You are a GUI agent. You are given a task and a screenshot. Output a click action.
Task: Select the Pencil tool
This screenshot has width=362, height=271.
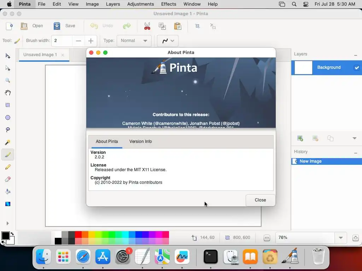point(8,167)
